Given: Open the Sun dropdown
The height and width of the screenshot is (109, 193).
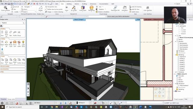Looking at the screenshot, I should tap(103, 7).
